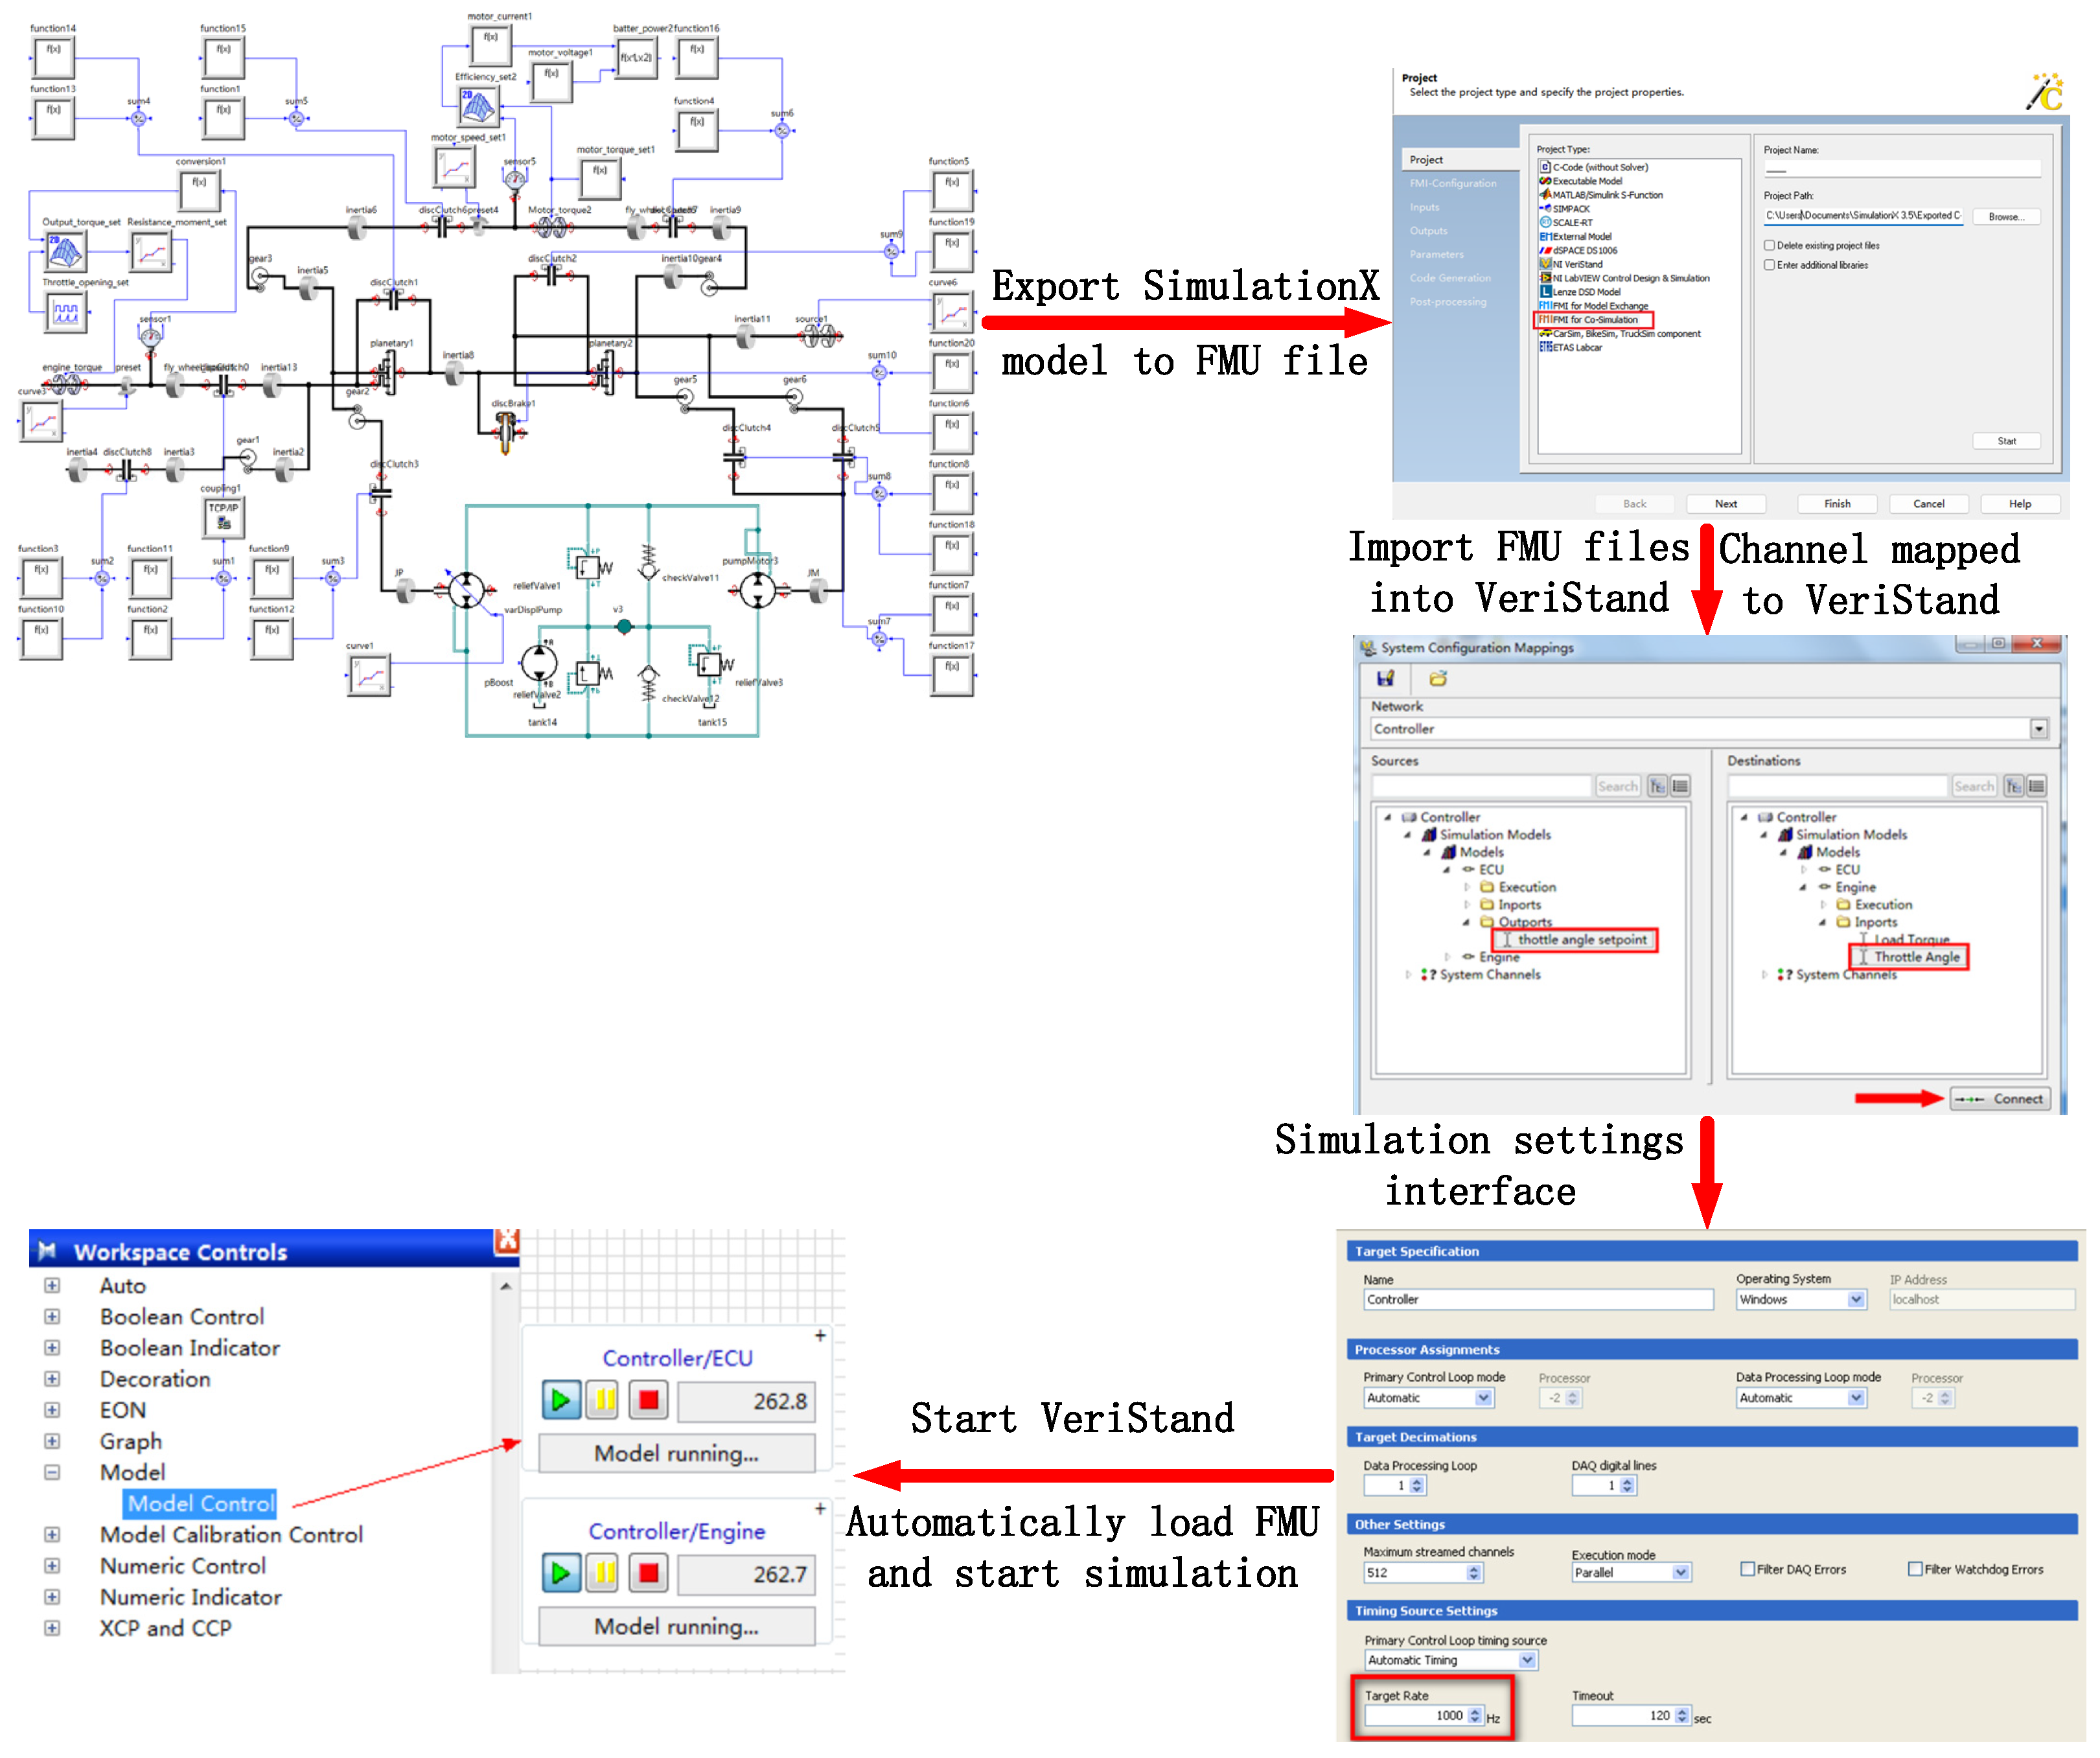Click the open folder icon in mappings toolbar
Image resolution: width=2100 pixels, height=1758 pixels.
[1438, 679]
